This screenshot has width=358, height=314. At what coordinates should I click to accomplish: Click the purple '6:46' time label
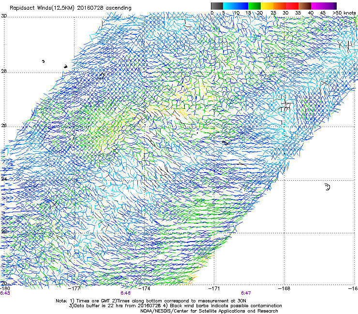pyautogui.click(x=126, y=293)
